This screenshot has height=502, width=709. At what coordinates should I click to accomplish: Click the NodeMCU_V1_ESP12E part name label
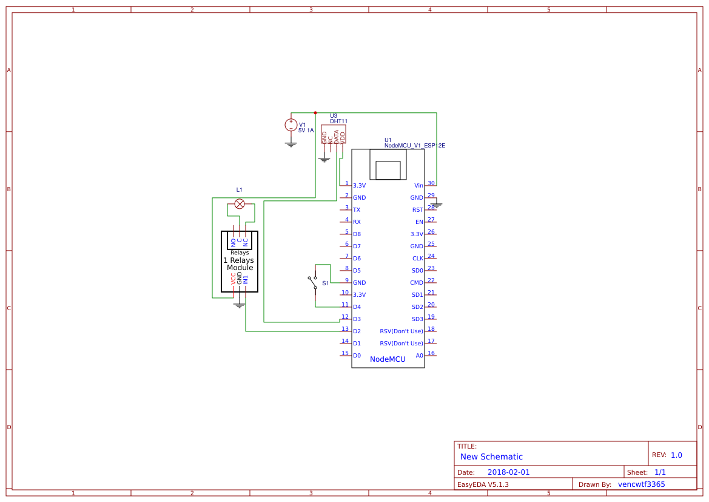(x=415, y=146)
